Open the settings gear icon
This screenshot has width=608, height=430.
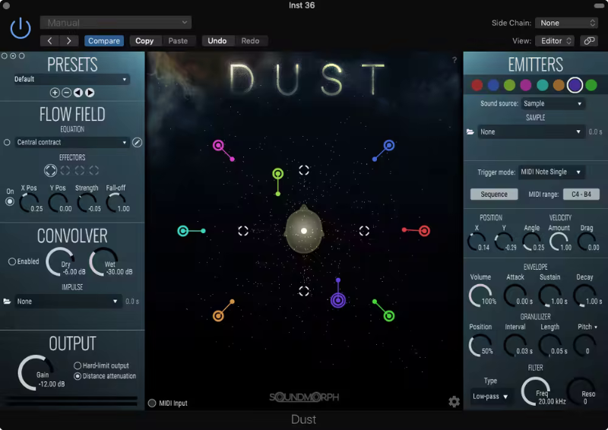[x=454, y=402]
